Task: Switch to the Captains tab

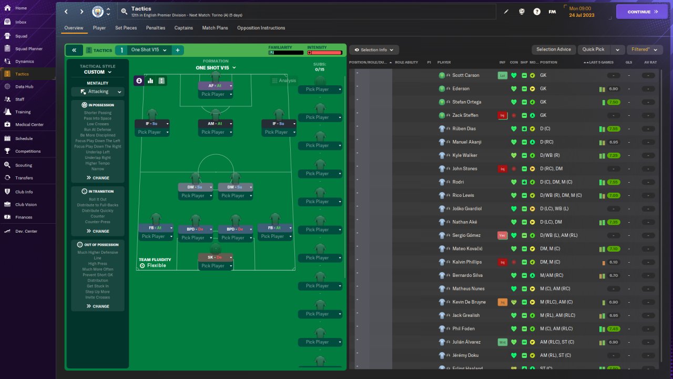Action: tap(183, 28)
